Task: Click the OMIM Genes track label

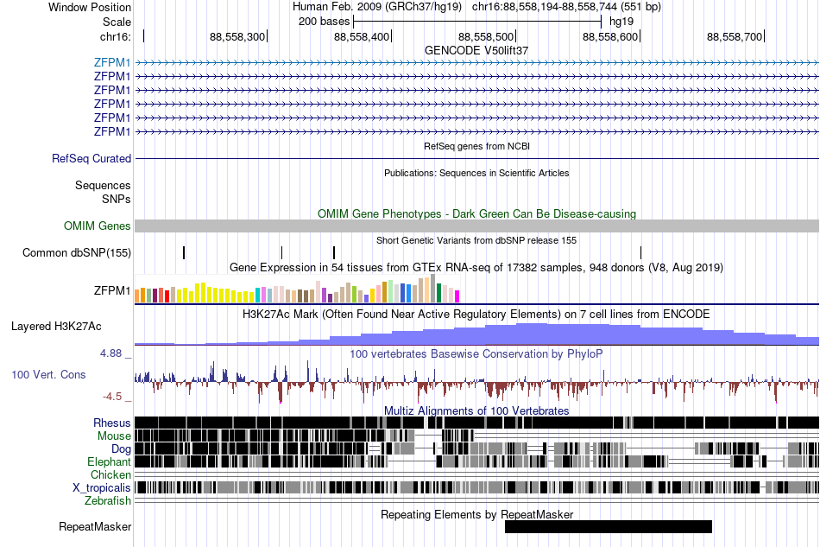Action: 97,226
